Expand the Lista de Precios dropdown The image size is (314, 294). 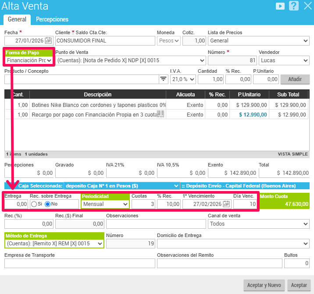[258, 41]
